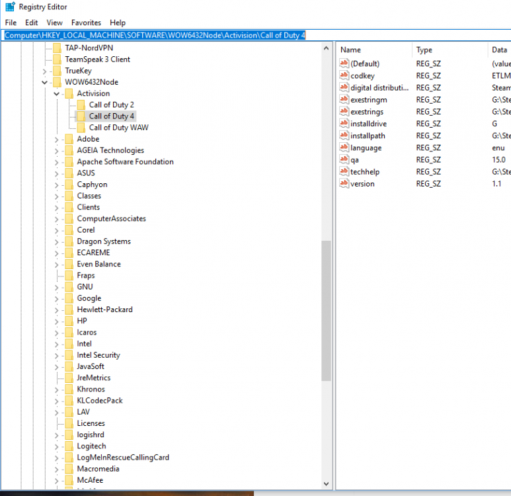Click the Logitech key folder icon
This screenshot has height=496, width=511.
pyautogui.click(x=69, y=446)
